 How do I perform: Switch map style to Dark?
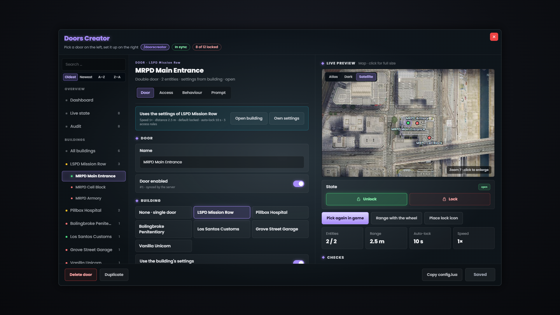click(348, 77)
